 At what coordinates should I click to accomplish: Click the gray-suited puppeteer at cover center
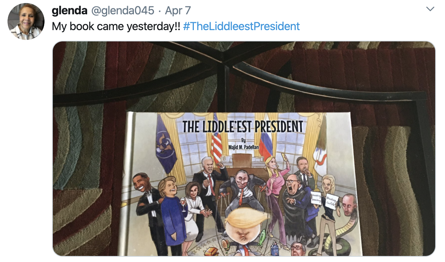pos(241,190)
